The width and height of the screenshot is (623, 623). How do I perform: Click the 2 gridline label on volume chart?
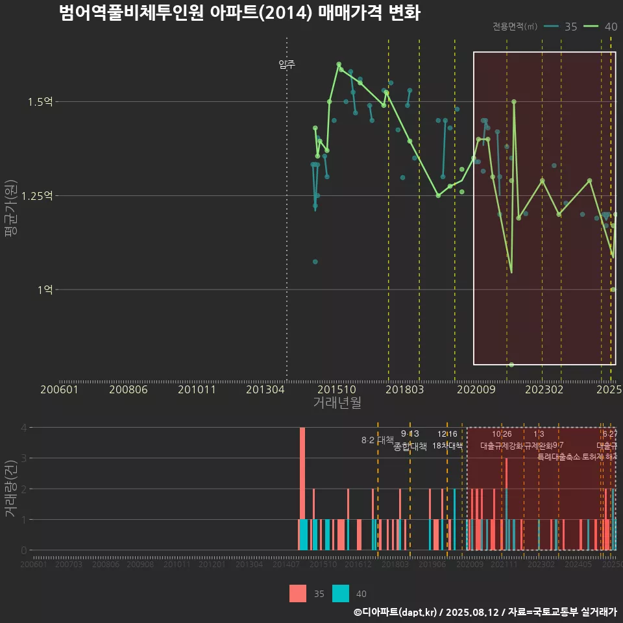(x=24, y=489)
